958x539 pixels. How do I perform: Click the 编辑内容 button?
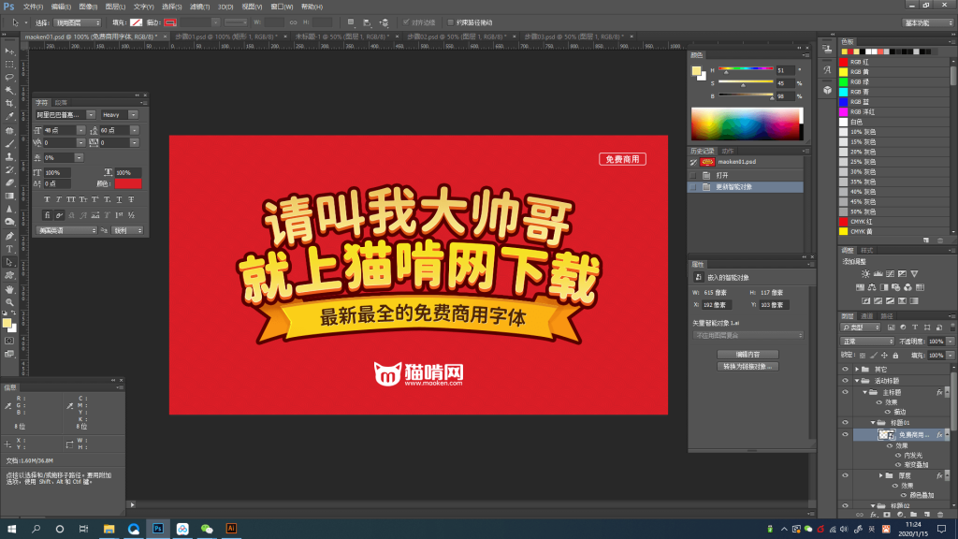coord(748,355)
